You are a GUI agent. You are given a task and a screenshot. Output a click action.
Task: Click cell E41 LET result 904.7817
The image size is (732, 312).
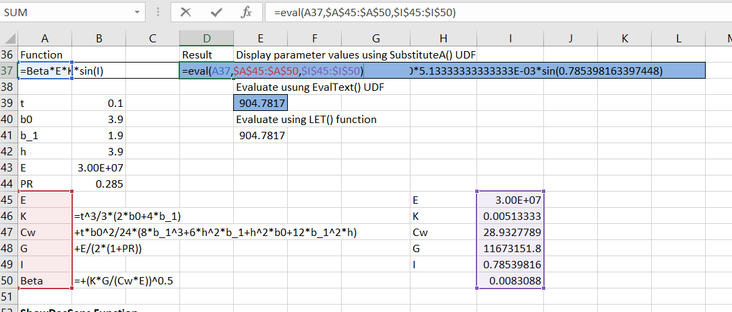tap(260, 135)
